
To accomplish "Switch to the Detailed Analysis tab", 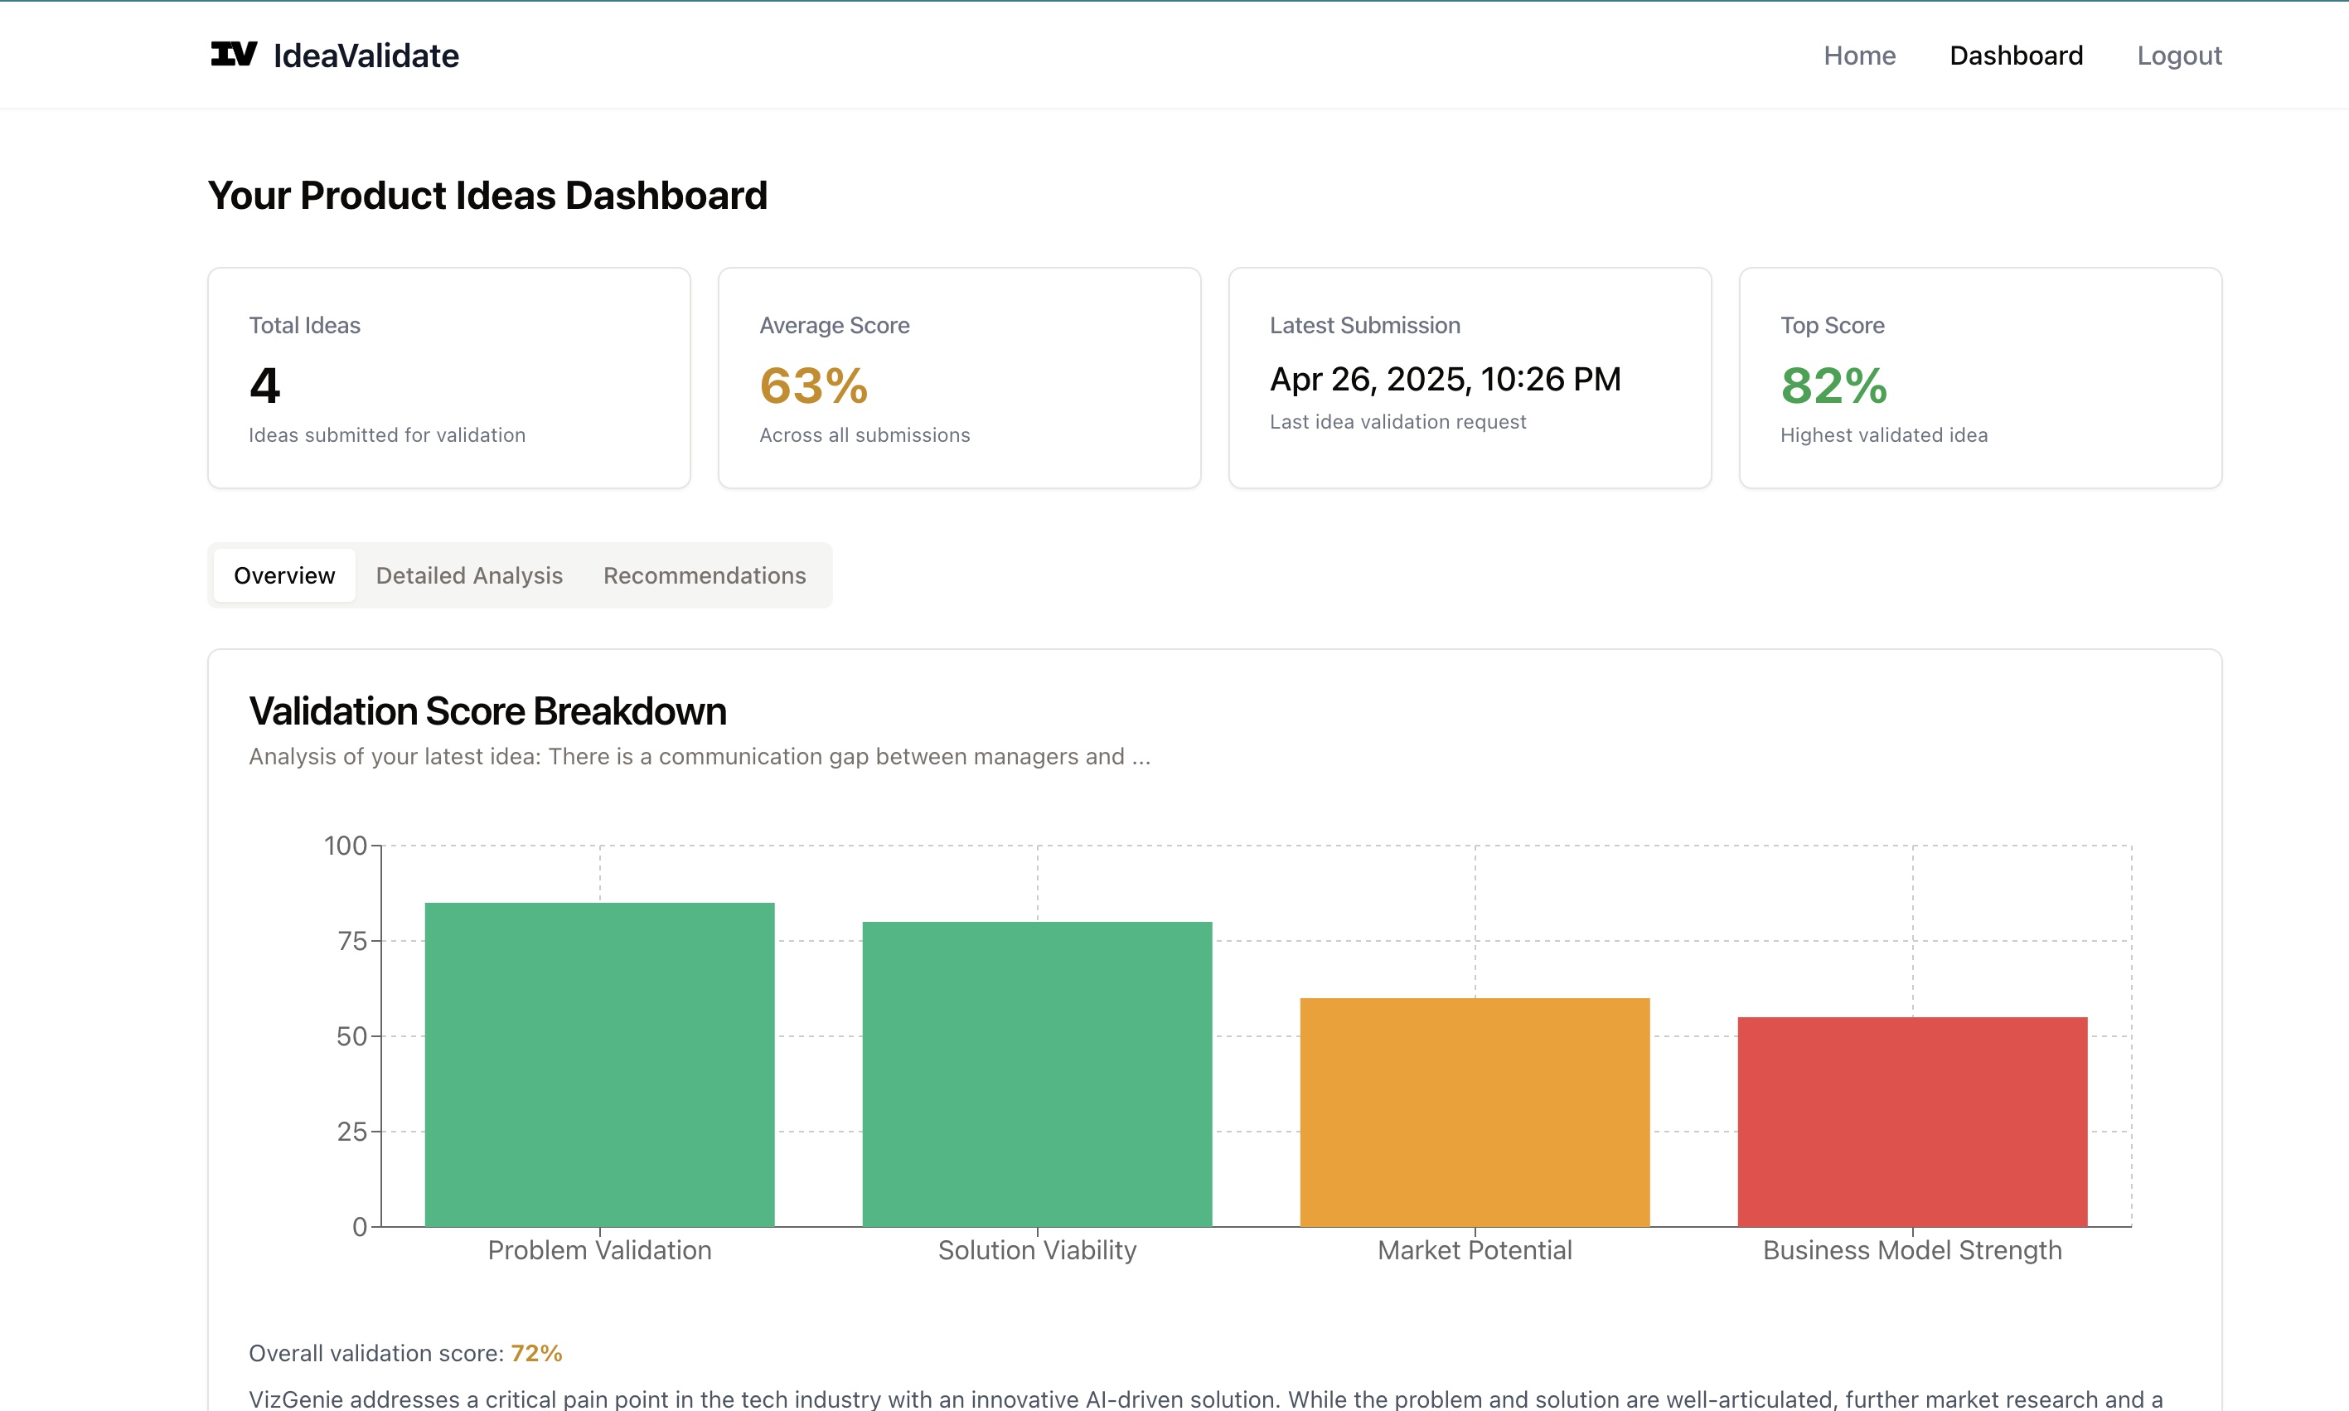I will 468,575.
